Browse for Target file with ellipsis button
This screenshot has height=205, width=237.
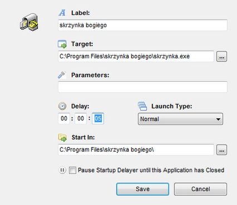click(221, 57)
